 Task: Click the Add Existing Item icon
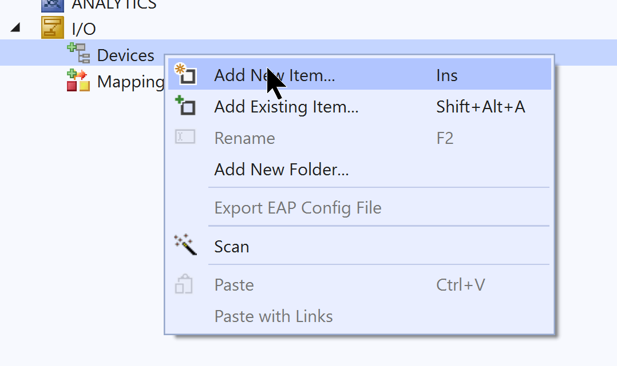(x=185, y=105)
